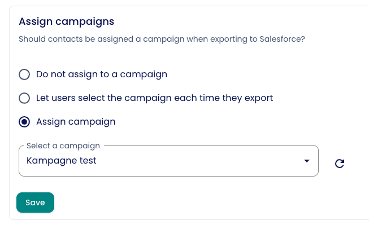Click the "Do not assign to a campaign" label text
This screenshot has width=369, height=229.
coord(102,74)
